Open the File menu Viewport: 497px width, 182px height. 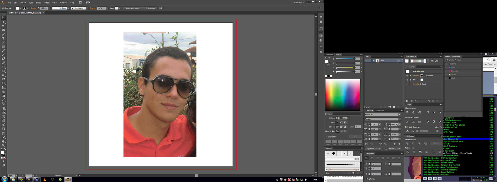[x=9, y=3]
